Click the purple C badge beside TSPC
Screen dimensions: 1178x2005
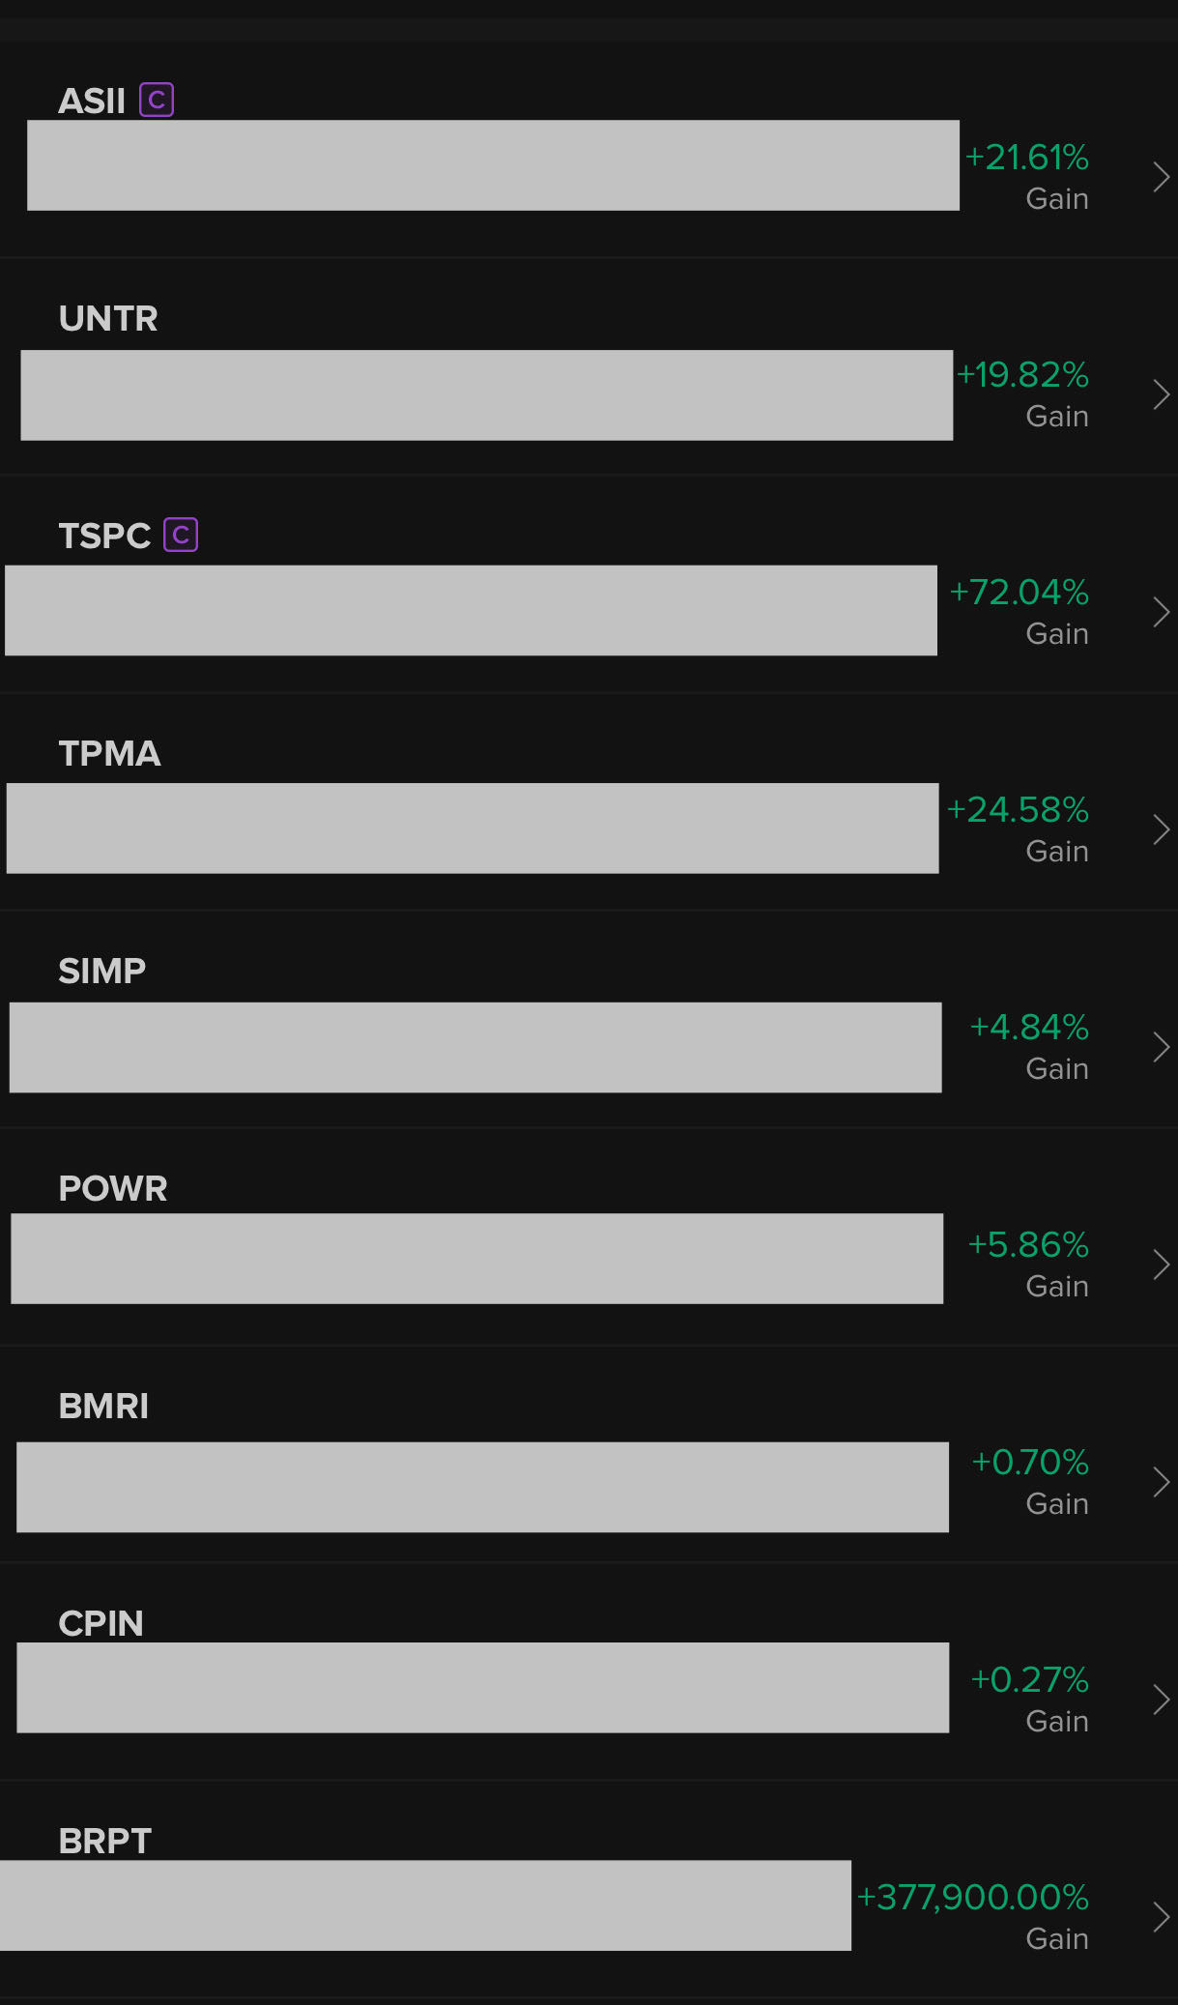181,535
